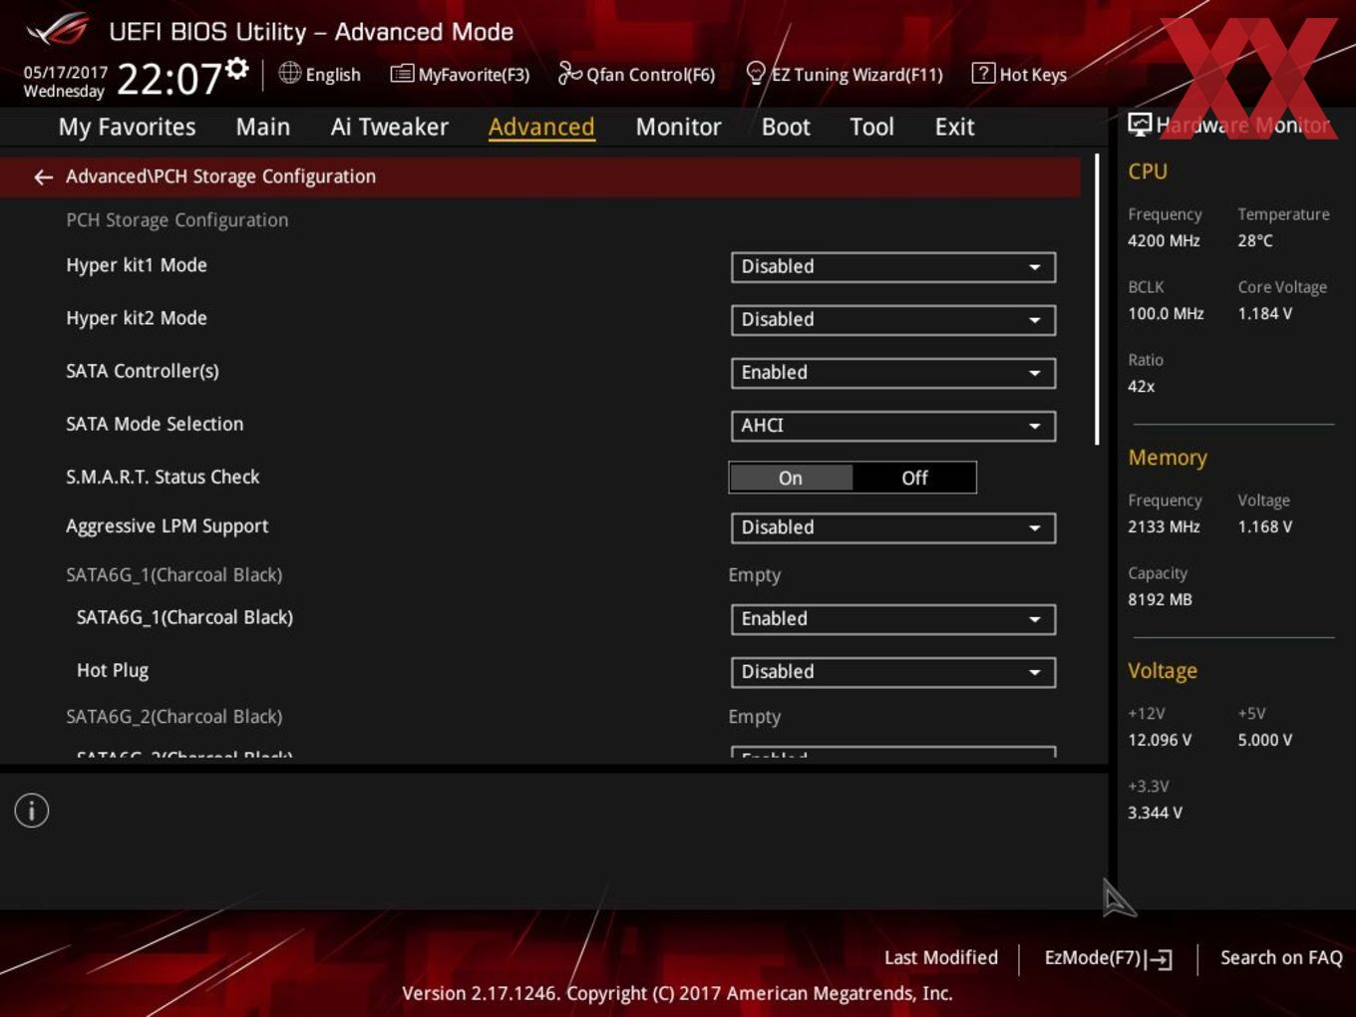Switch to Ai Tweaker tab
The width and height of the screenshot is (1356, 1017).
tap(390, 127)
